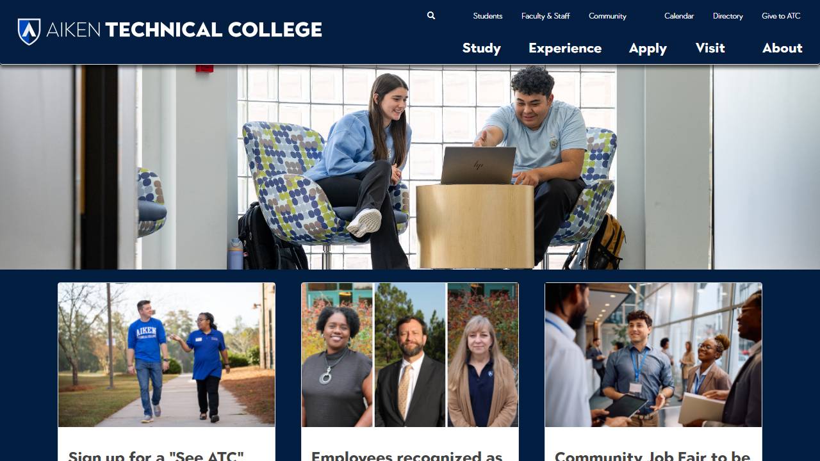Open the Study menu
The image size is (820, 461).
482,48
